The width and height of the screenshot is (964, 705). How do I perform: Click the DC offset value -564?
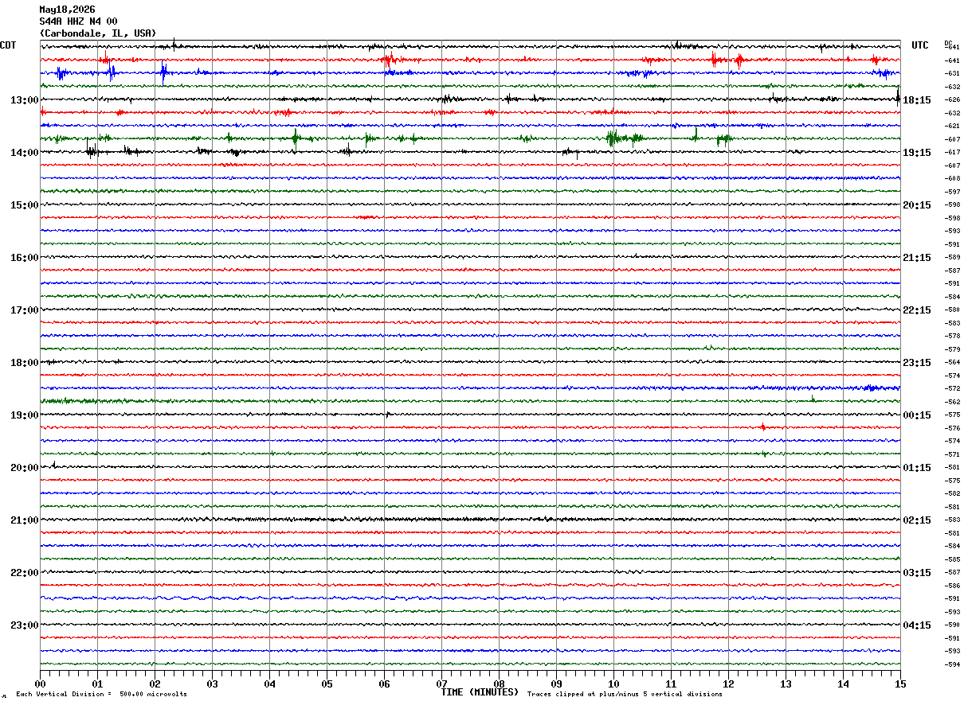[951, 363]
